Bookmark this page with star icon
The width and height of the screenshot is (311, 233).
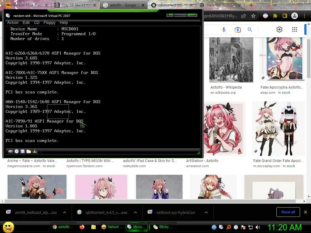[x=253, y=16]
